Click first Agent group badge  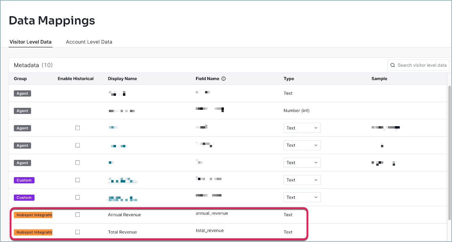[x=22, y=93]
